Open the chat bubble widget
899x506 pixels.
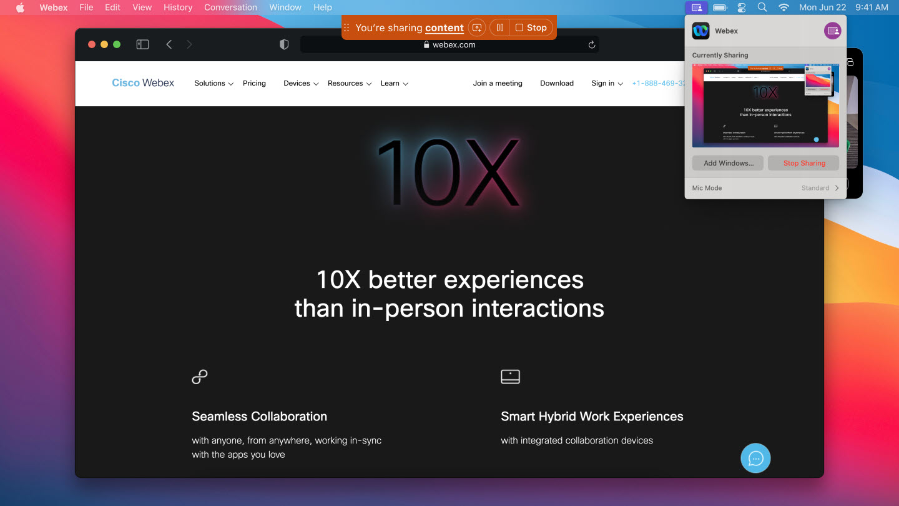point(755,458)
